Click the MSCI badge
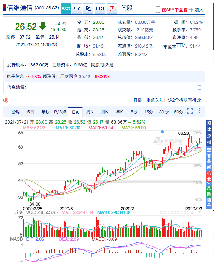The width and height of the screenshot is (214, 262). point(100,8)
